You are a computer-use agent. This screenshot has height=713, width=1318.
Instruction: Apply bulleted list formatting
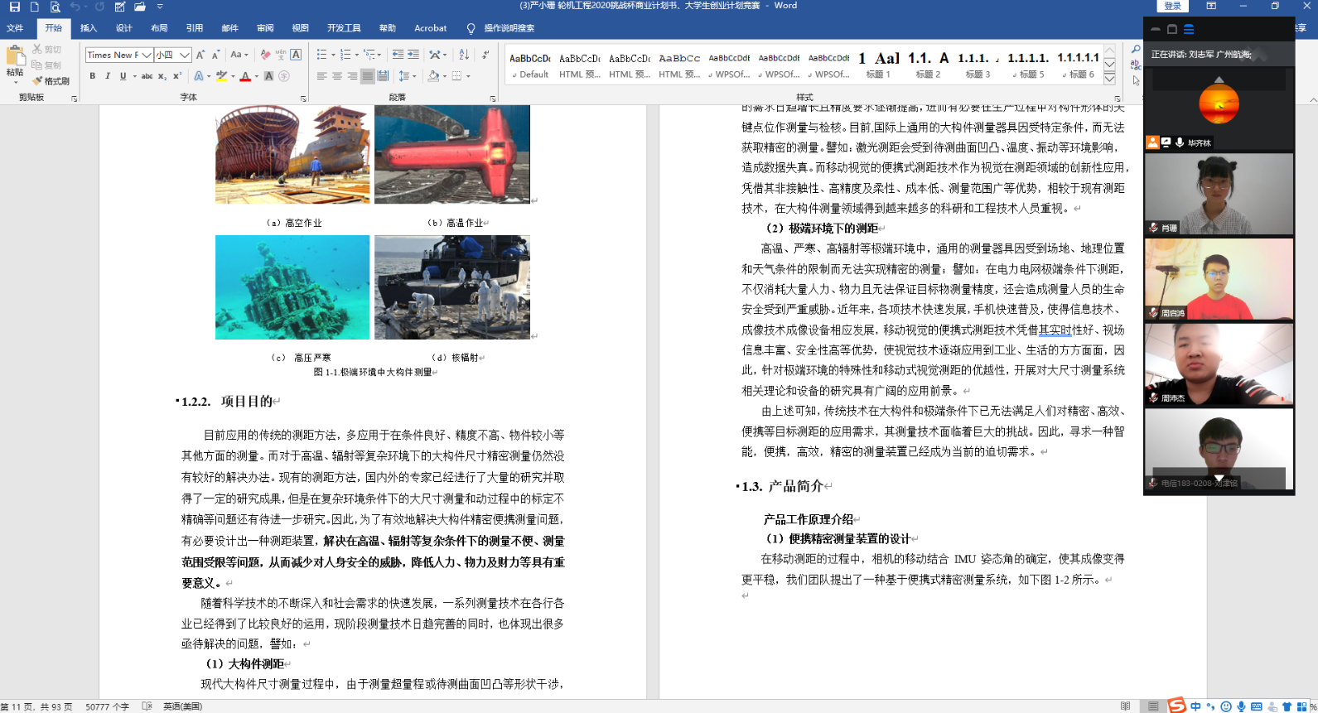pos(321,55)
